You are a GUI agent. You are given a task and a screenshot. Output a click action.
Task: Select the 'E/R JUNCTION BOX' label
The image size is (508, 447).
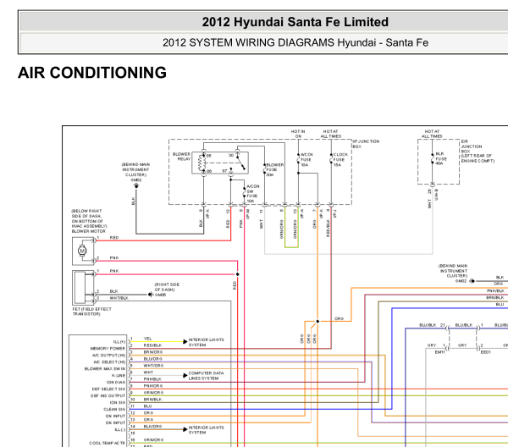coord(478,152)
